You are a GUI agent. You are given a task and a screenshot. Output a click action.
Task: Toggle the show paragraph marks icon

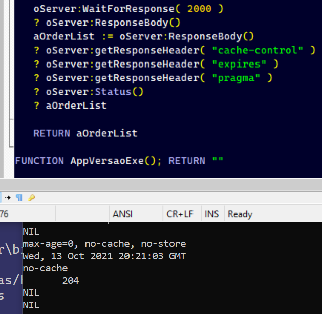19,198
